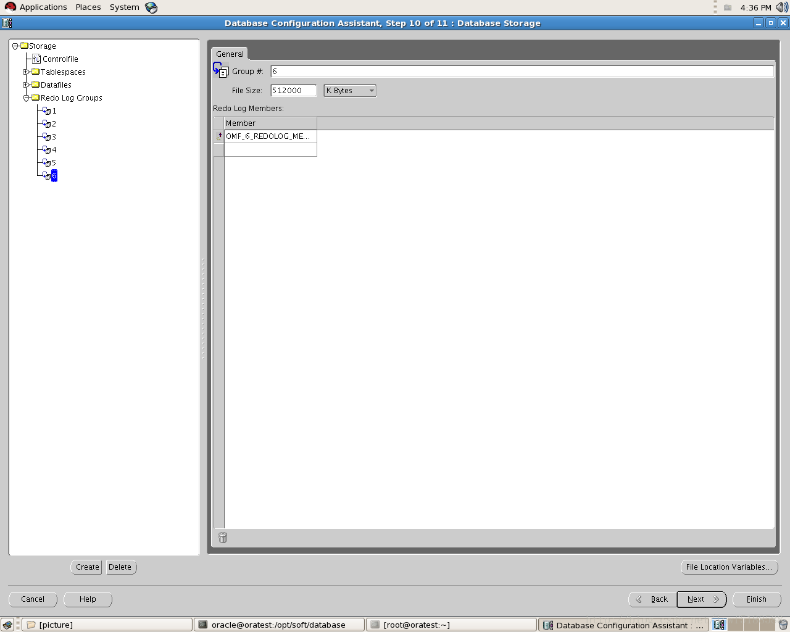
Task: Click the Help button
Action: [88, 599]
